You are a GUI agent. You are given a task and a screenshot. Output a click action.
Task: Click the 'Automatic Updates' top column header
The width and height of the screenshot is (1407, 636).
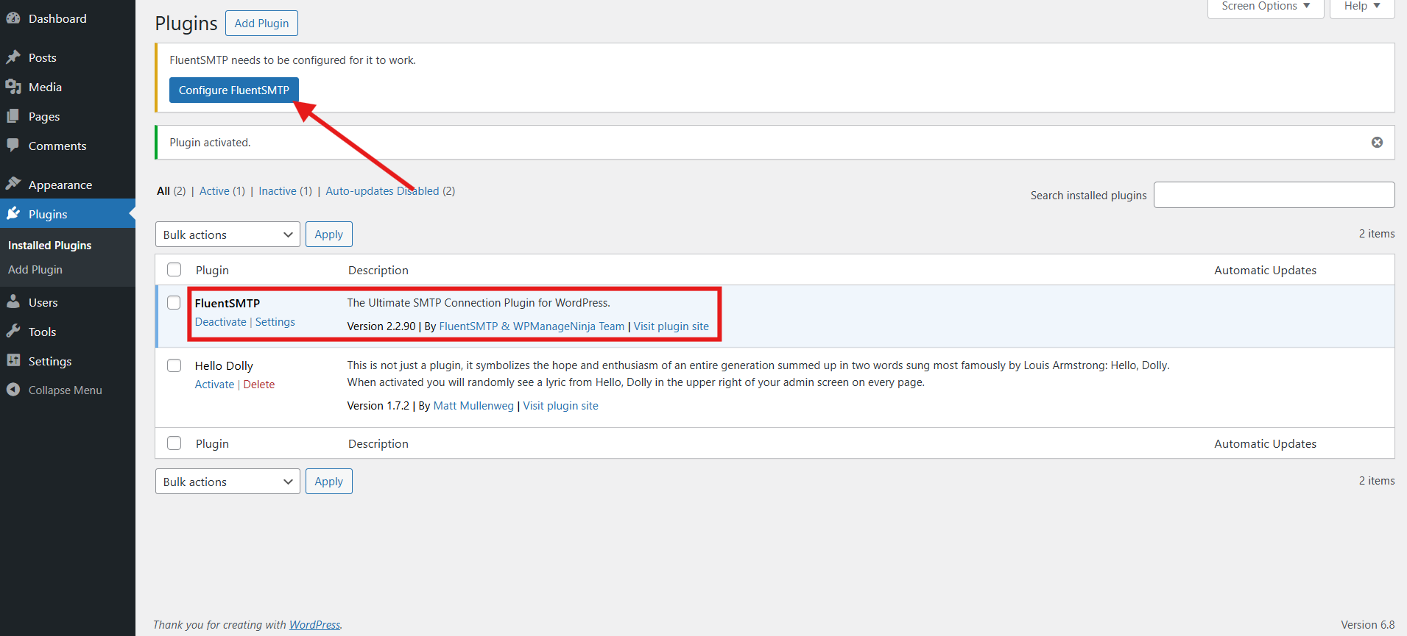pyautogui.click(x=1265, y=271)
